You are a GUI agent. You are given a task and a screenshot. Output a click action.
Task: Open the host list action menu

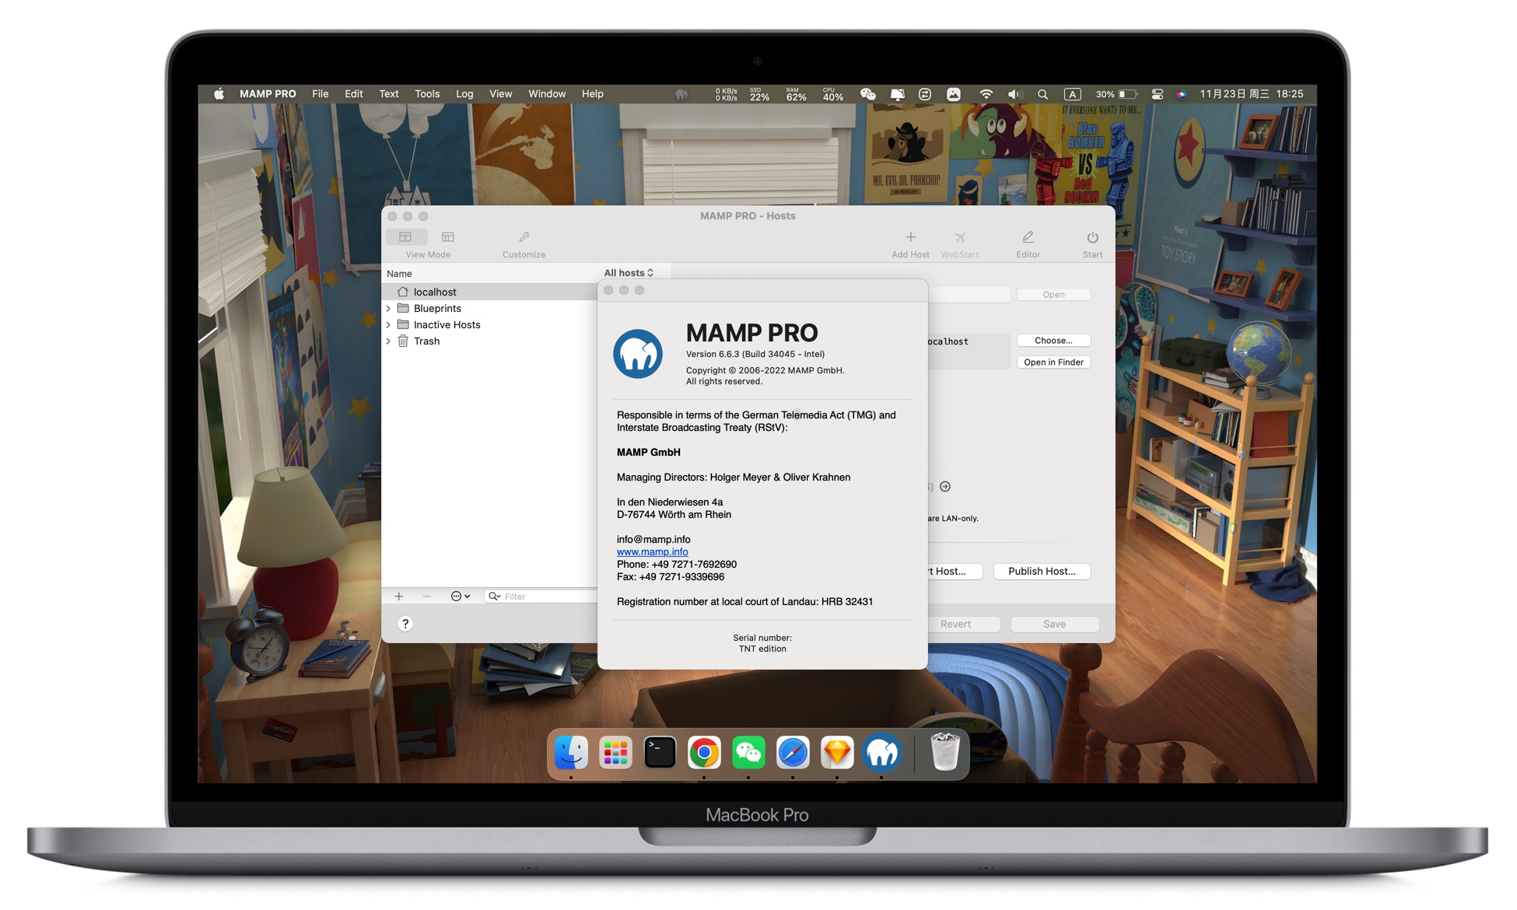tap(460, 596)
